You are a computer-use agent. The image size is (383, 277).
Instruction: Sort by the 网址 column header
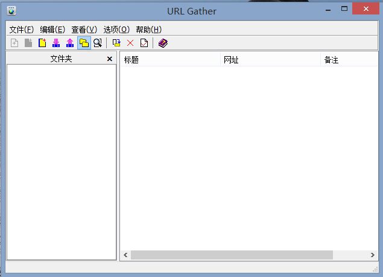pyautogui.click(x=270, y=60)
